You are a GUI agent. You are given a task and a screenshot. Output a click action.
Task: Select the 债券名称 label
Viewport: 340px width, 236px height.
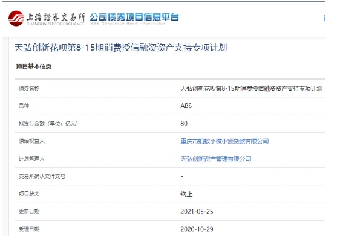[x=29, y=88]
